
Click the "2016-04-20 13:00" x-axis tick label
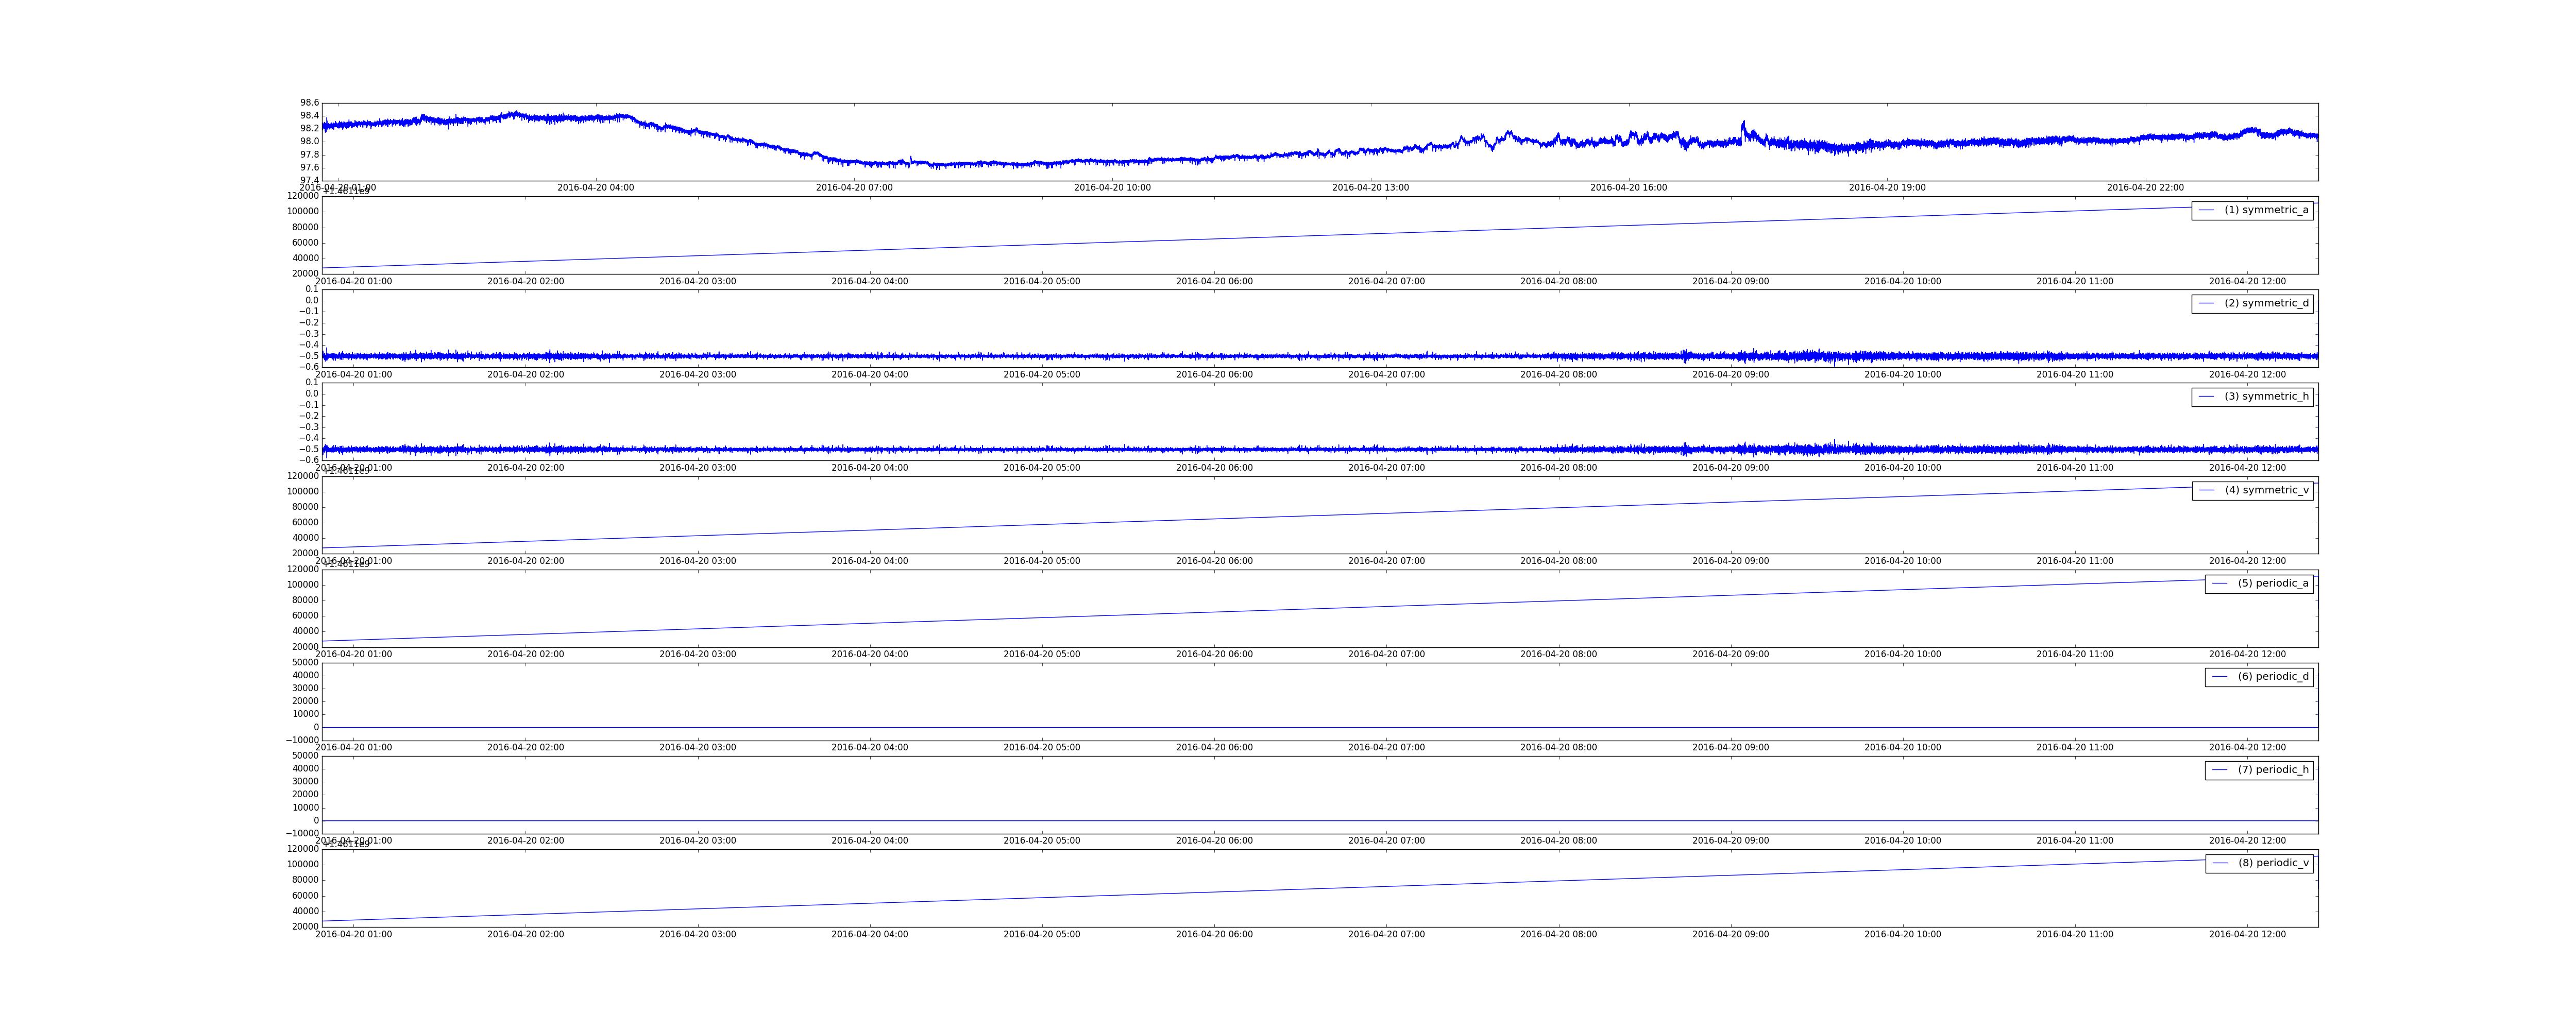(x=1370, y=188)
